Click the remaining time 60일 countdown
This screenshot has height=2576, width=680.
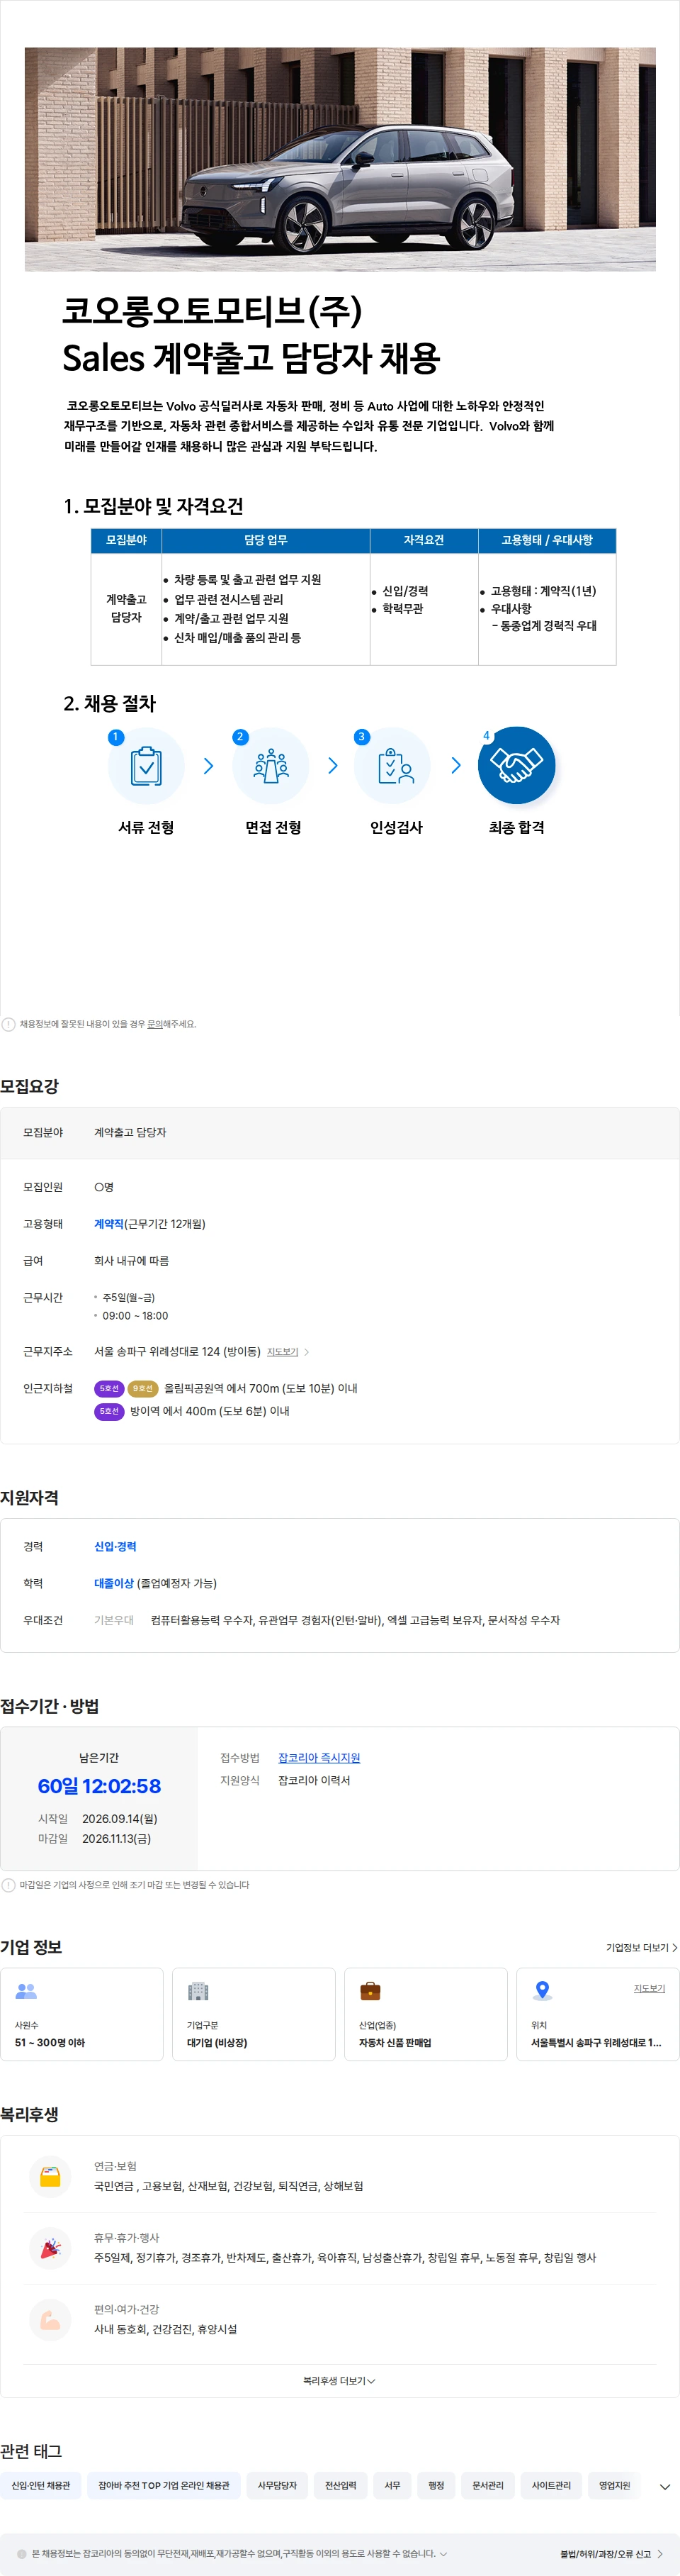[x=99, y=1786]
